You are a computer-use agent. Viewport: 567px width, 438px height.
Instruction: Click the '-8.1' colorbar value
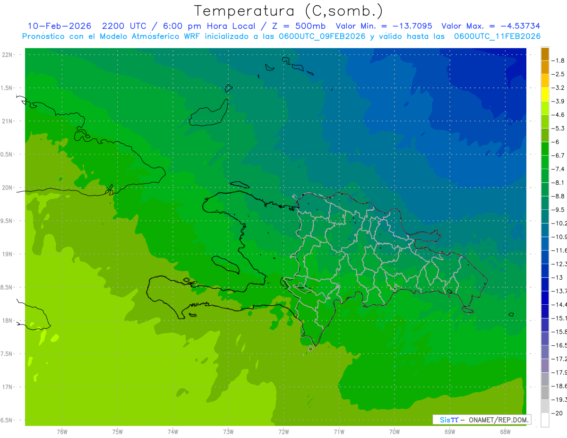558,182
